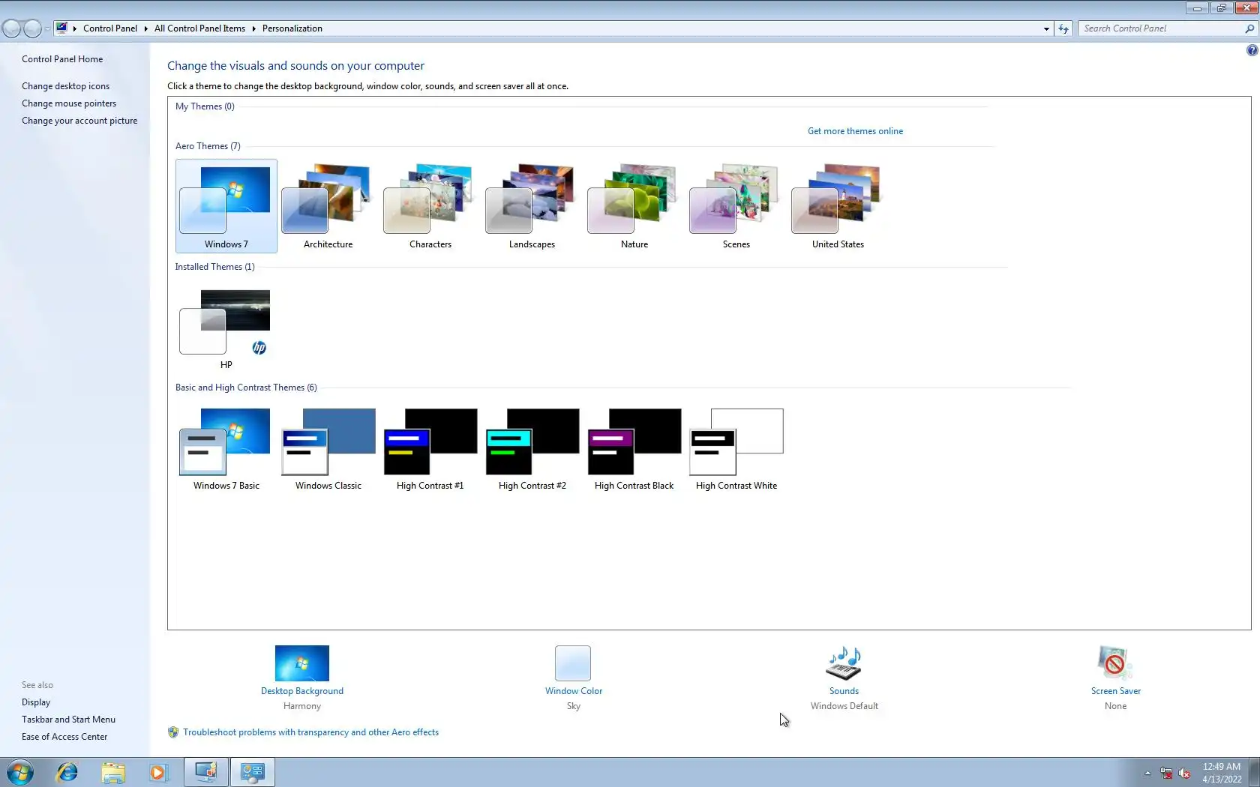Click the Show desktop strip
This screenshot has width=1260, height=787.
tap(1255, 772)
